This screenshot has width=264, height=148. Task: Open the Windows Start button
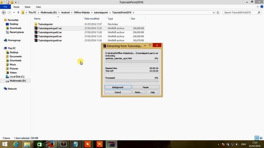tap(5, 144)
